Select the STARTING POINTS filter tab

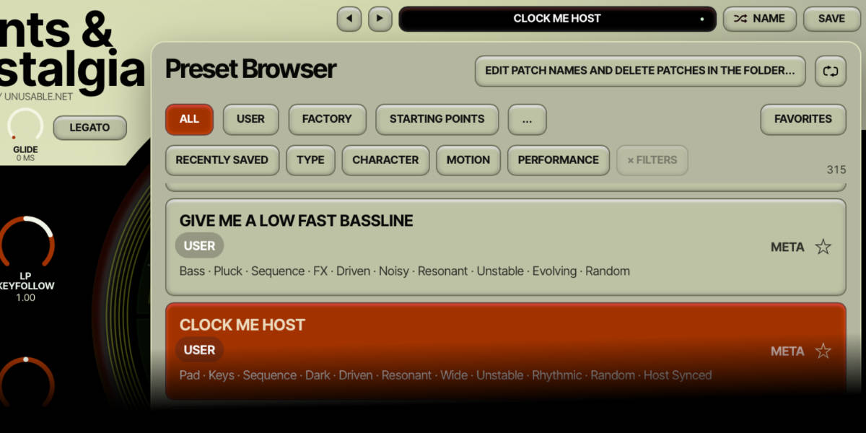[437, 119]
